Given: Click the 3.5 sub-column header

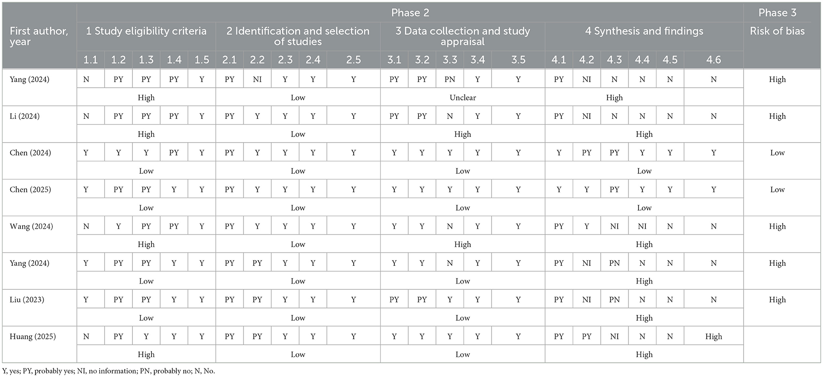Looking at the screenshot, I should click(518, 60).
